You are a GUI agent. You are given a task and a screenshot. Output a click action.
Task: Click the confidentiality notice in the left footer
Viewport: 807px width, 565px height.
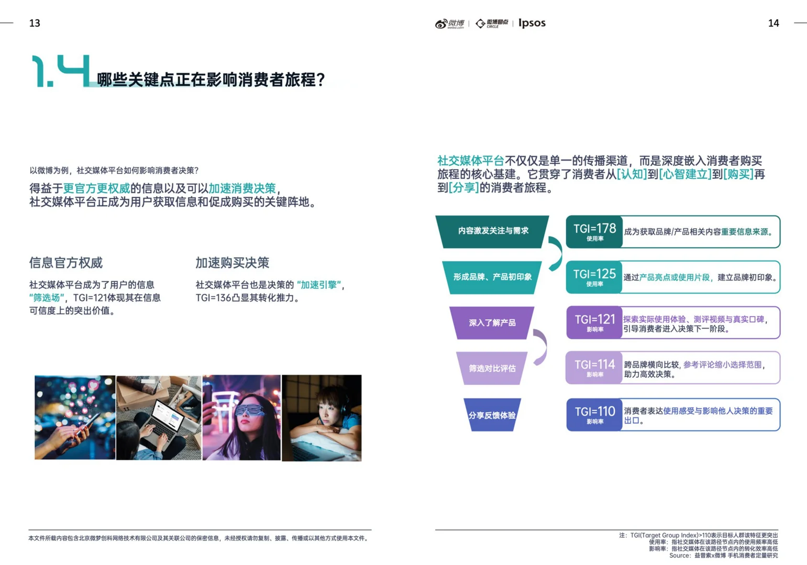tap(200, 538)
